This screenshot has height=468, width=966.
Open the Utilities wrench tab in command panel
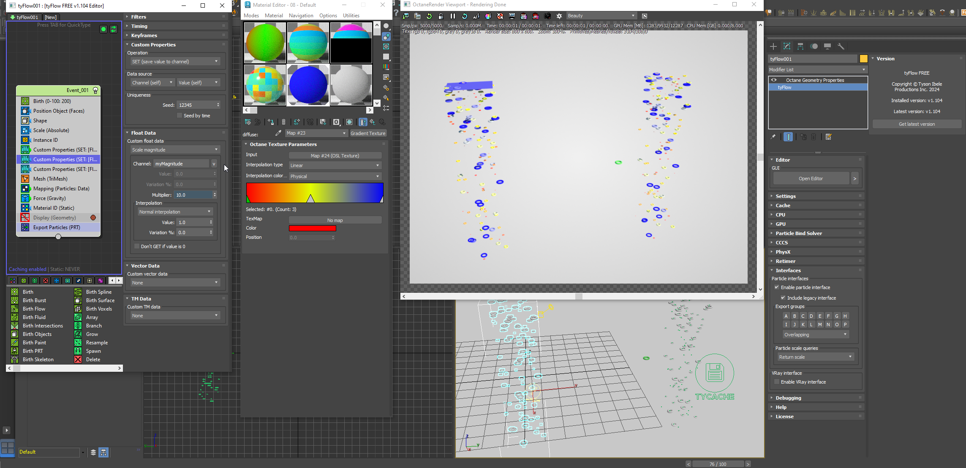click(841, 46)
